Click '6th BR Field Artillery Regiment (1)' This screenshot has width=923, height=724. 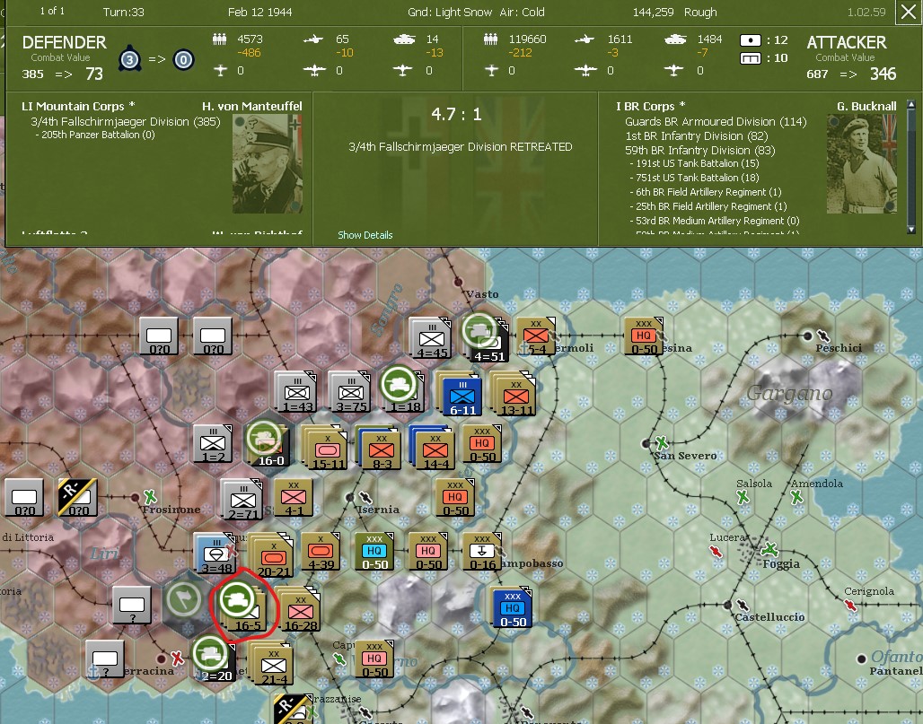pos(705,192)
